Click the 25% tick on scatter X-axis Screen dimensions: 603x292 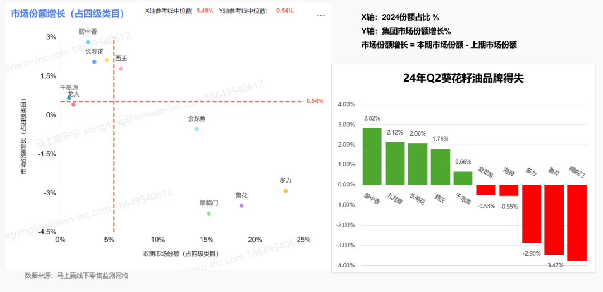click(303, 240)
